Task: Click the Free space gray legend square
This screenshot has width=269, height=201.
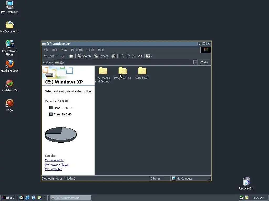Action: [x=51, y=114]
